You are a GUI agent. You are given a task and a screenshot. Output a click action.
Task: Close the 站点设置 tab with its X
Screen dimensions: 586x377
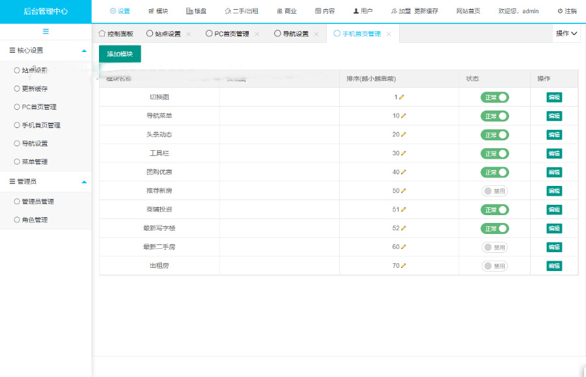click(189, 34)
